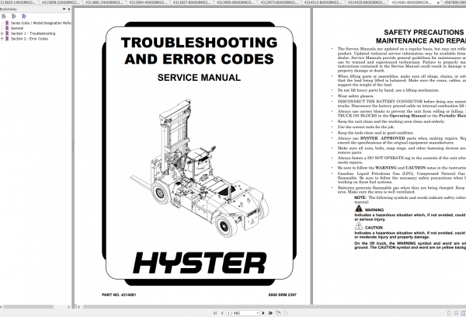The width and height of the screenshot is (466, 317).
Task: Expand the Section 2 - Error Codes bookmark
Action: point(2,39)
